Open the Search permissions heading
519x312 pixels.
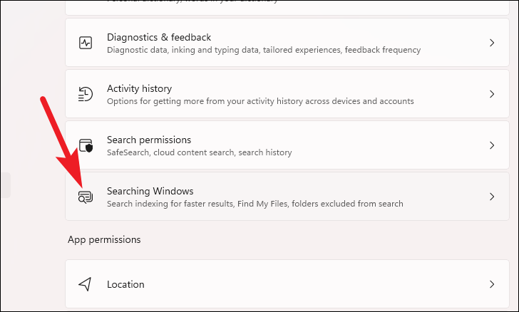coord(149,140)
